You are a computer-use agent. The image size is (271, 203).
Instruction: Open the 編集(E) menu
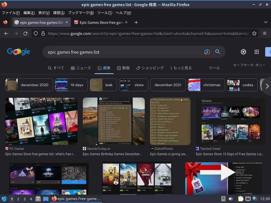point(29,13)
